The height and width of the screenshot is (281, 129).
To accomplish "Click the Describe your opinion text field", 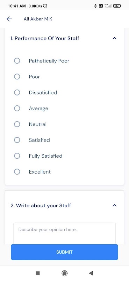I will pos(64,233).
